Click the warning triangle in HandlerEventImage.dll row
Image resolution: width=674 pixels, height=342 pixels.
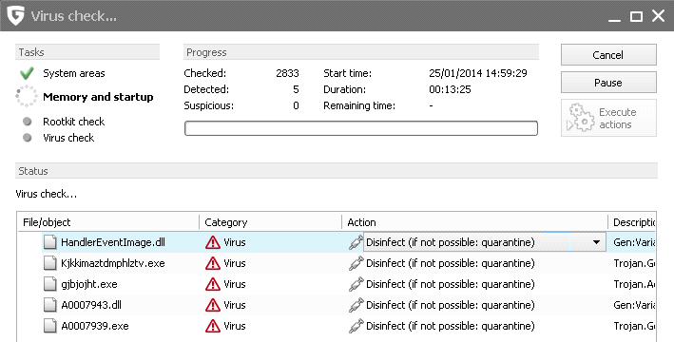pyautogui.click(x=213, y=243)
